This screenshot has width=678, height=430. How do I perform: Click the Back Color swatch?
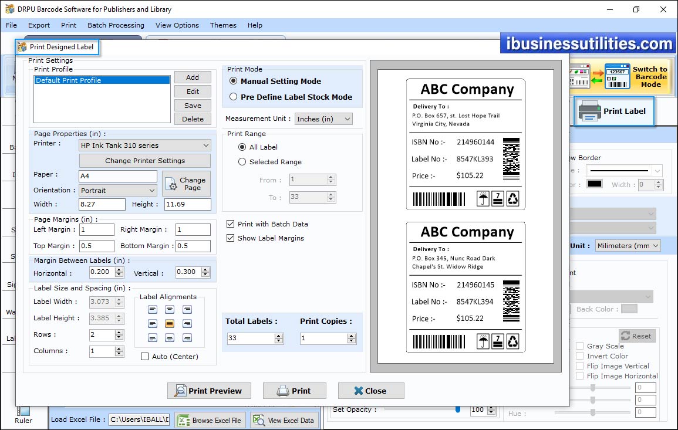pos(629,309)
